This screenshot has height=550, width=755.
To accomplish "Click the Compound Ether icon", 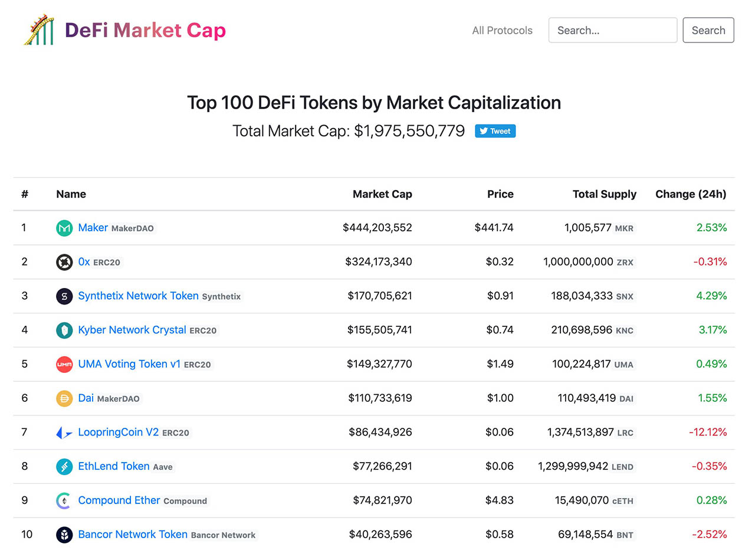I will click(x=64, y=501).
